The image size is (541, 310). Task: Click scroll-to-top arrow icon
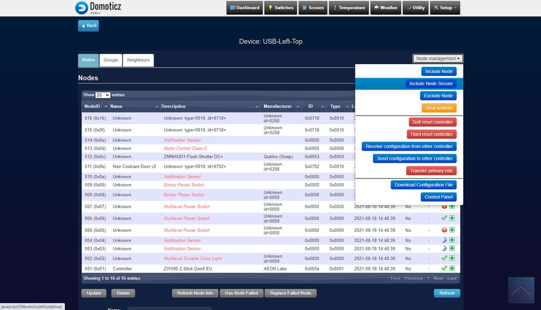pyautogui.click(x=521, y=290)
